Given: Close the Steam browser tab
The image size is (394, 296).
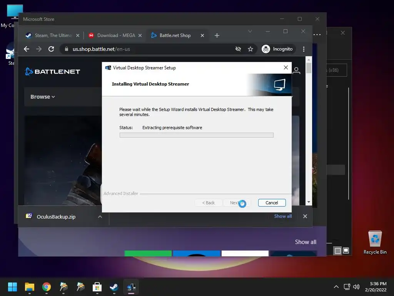Looking at the screenshot, I should [x=78, y=35].
